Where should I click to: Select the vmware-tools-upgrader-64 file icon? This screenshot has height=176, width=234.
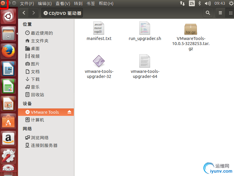145,61
